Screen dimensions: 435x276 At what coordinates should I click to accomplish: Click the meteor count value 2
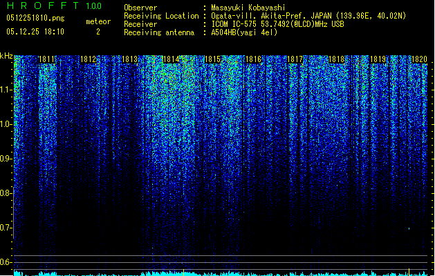98,32
